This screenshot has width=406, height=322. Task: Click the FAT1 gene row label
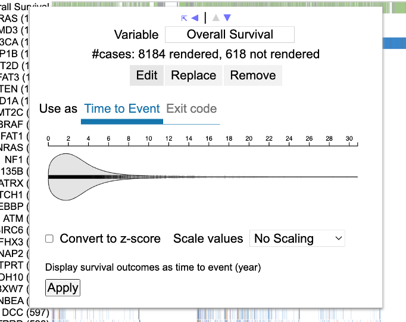pos(13,135)
